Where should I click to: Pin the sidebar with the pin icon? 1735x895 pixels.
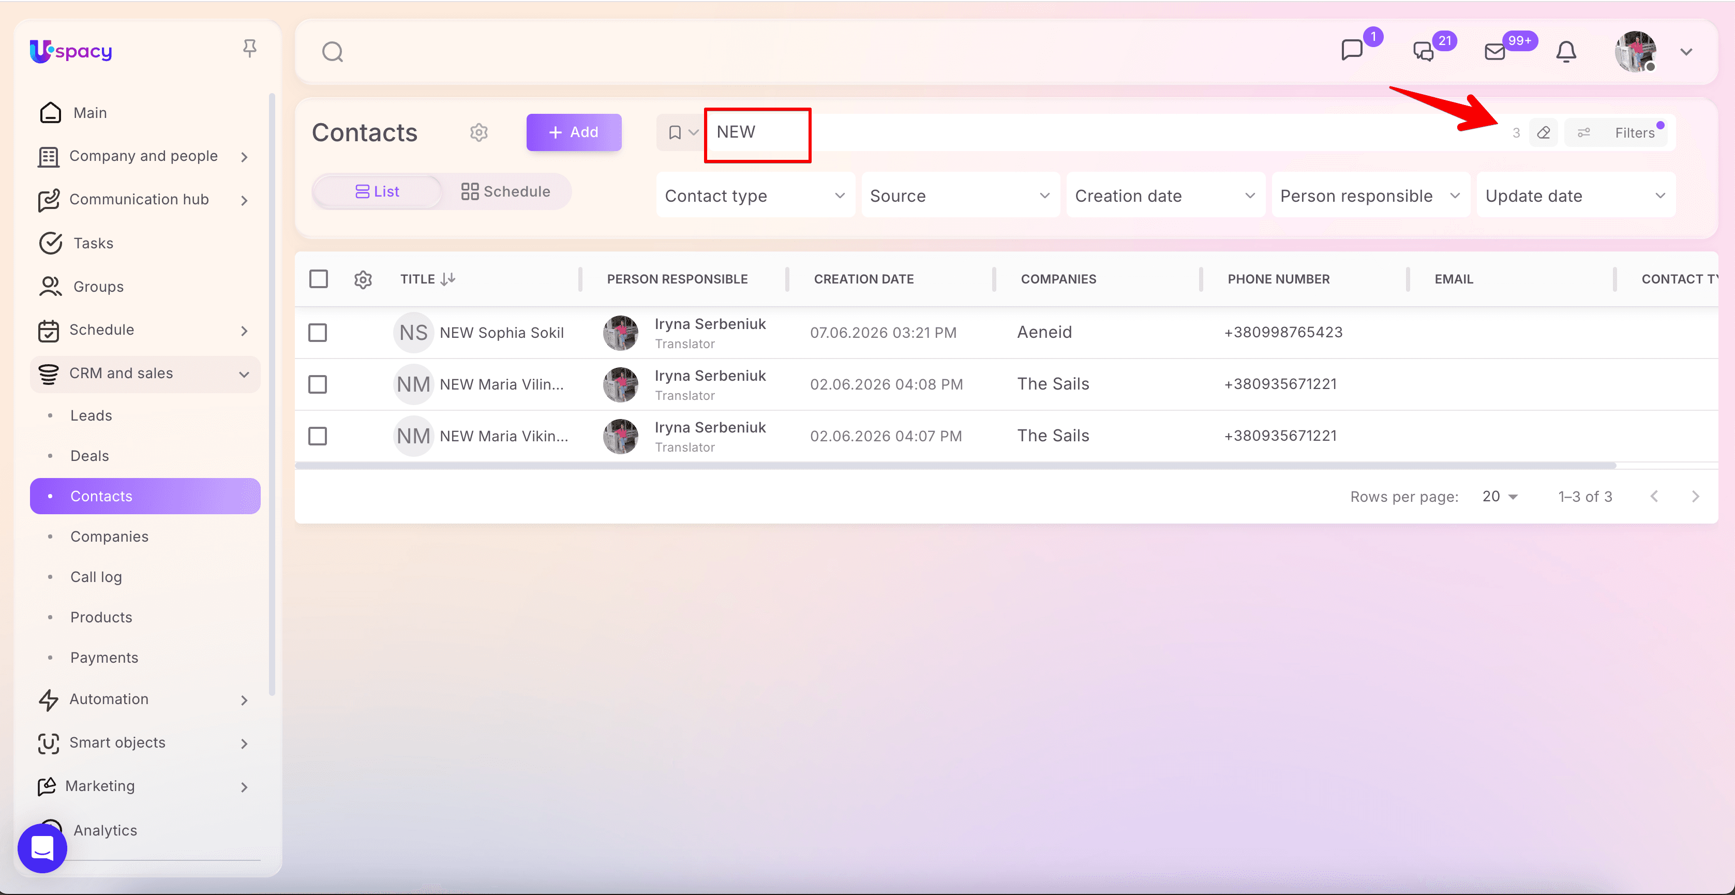[x=249, y=49]
